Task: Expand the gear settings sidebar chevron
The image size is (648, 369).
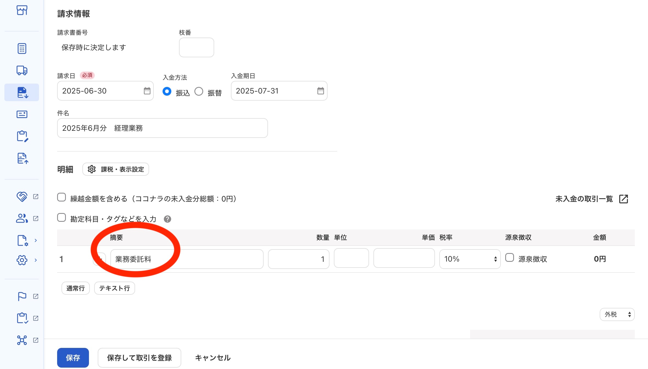Action: (x=36, y=260)
